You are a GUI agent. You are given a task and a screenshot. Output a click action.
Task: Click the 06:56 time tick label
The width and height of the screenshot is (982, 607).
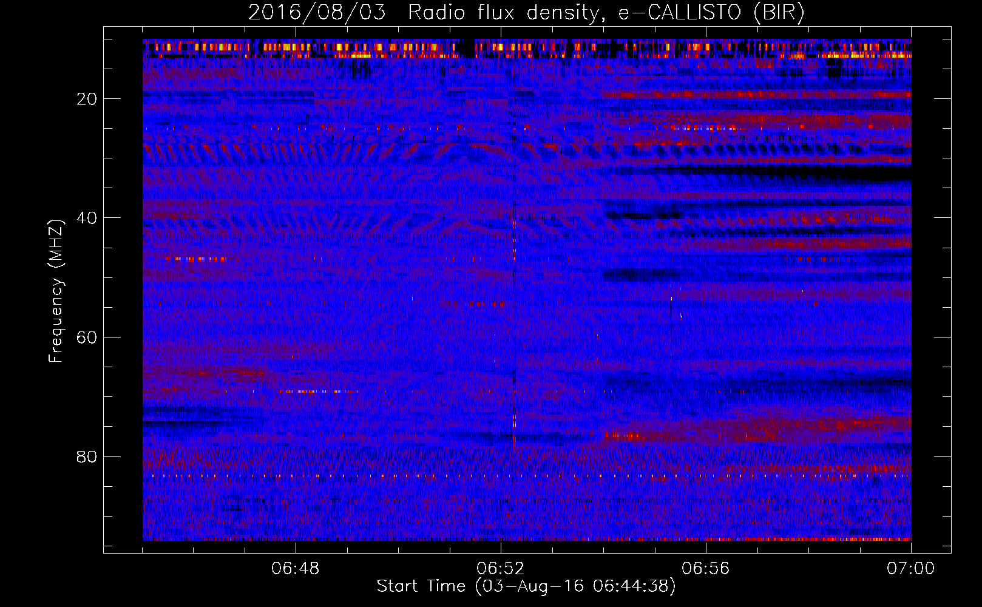click(x=706, y=569)
